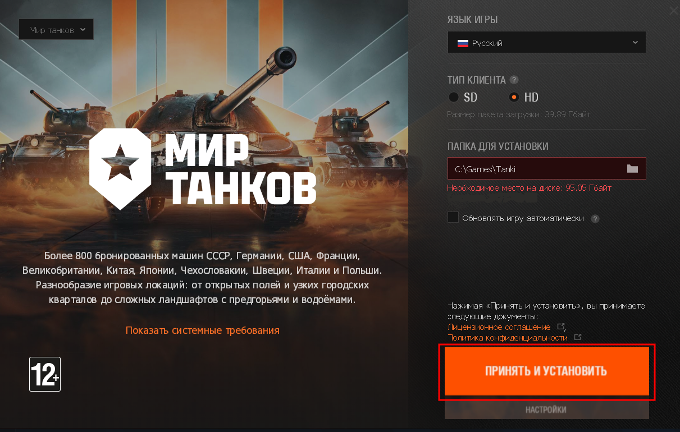
Task: Open the Мир танков game selector dropdown
Action: coord(56,30)
